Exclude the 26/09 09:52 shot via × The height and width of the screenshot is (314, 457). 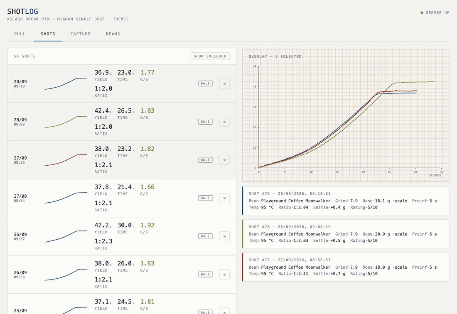coord(224,236)
